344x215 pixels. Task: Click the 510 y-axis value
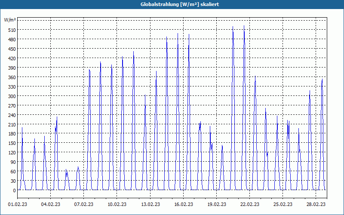(12, 30)
